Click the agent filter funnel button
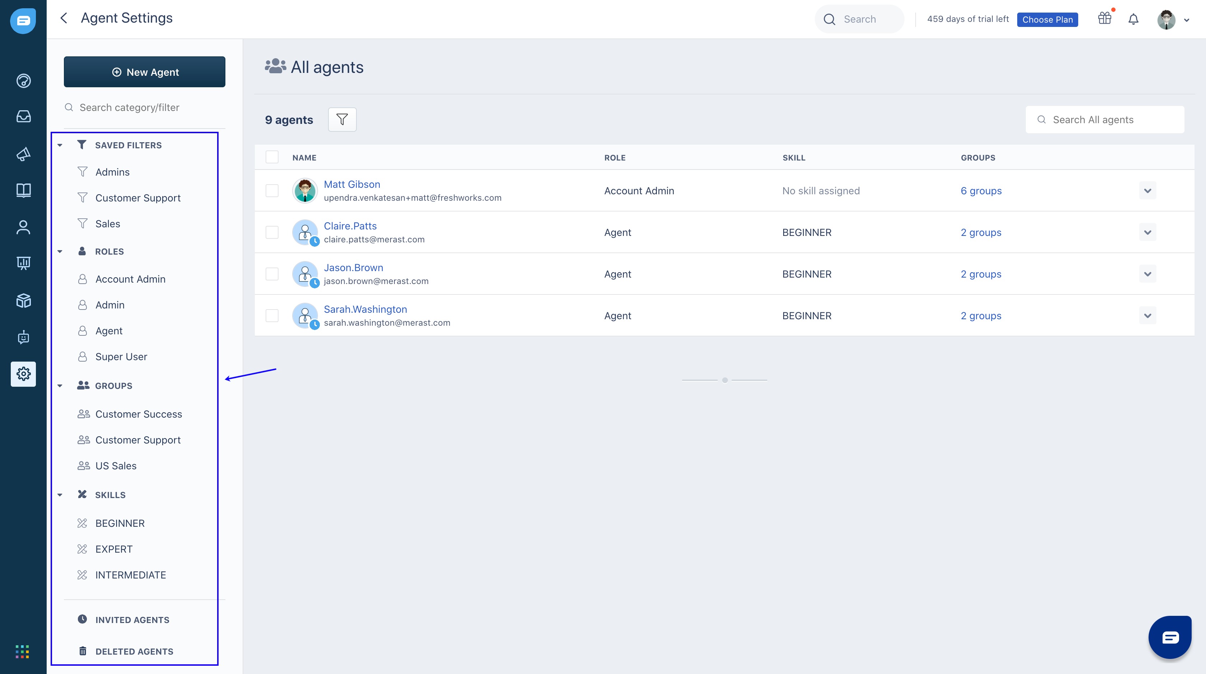This screenshot has height=674, width=1206. tap(342, 120)
